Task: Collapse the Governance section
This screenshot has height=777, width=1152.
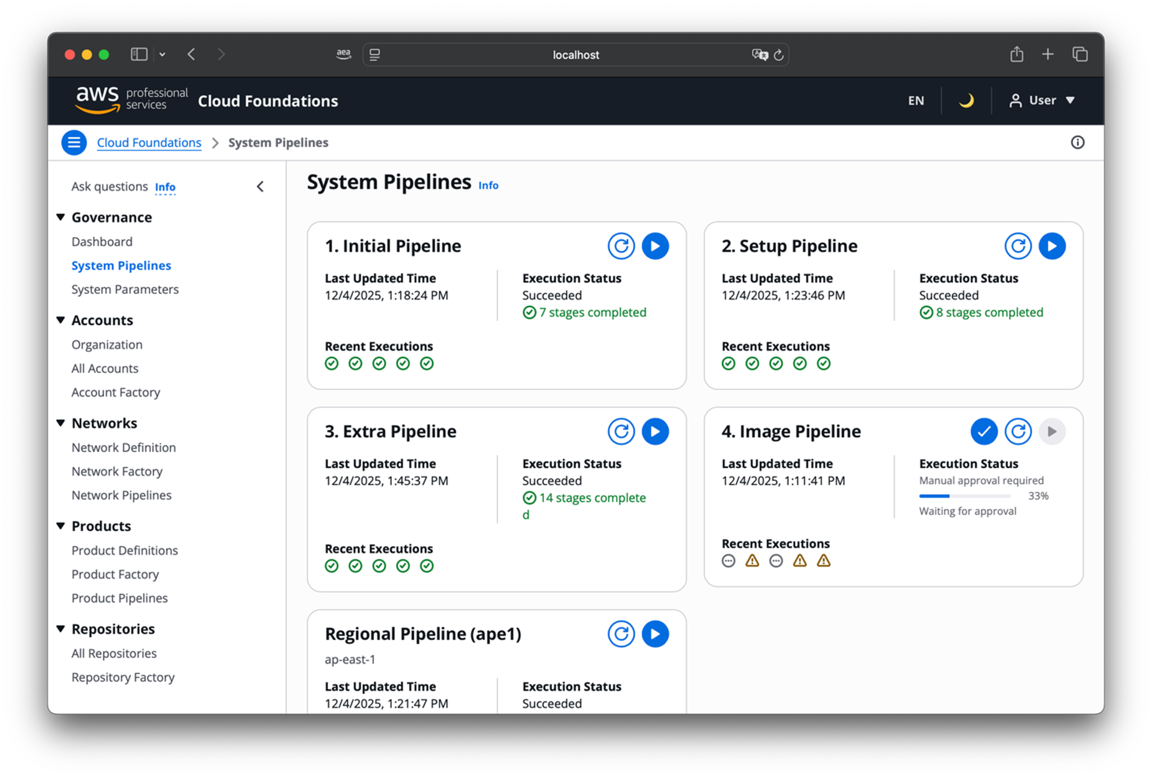Action: pos(61,217)
